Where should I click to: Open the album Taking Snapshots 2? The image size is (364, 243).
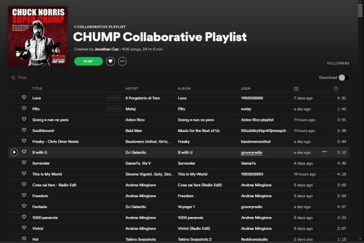pos(195,240)
